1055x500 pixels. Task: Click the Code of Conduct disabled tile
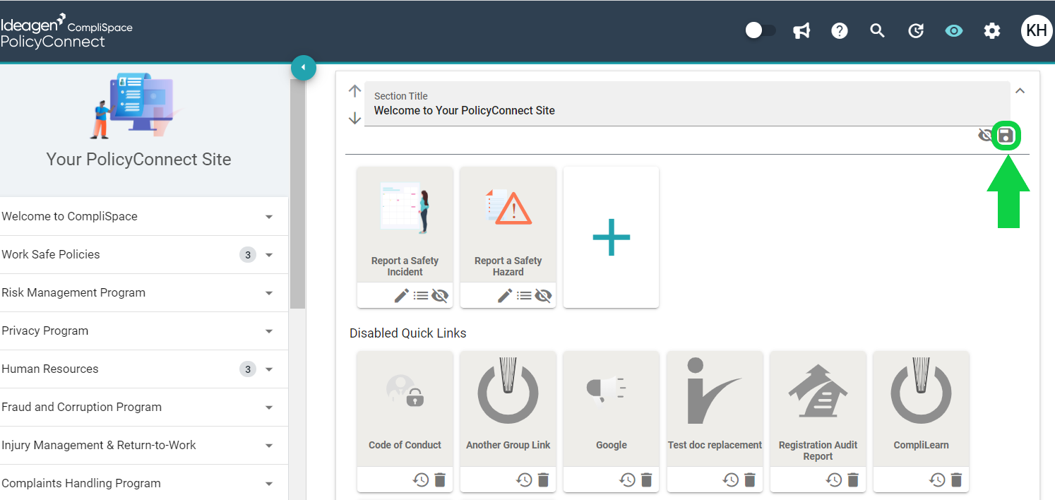(x=405, y=409)
